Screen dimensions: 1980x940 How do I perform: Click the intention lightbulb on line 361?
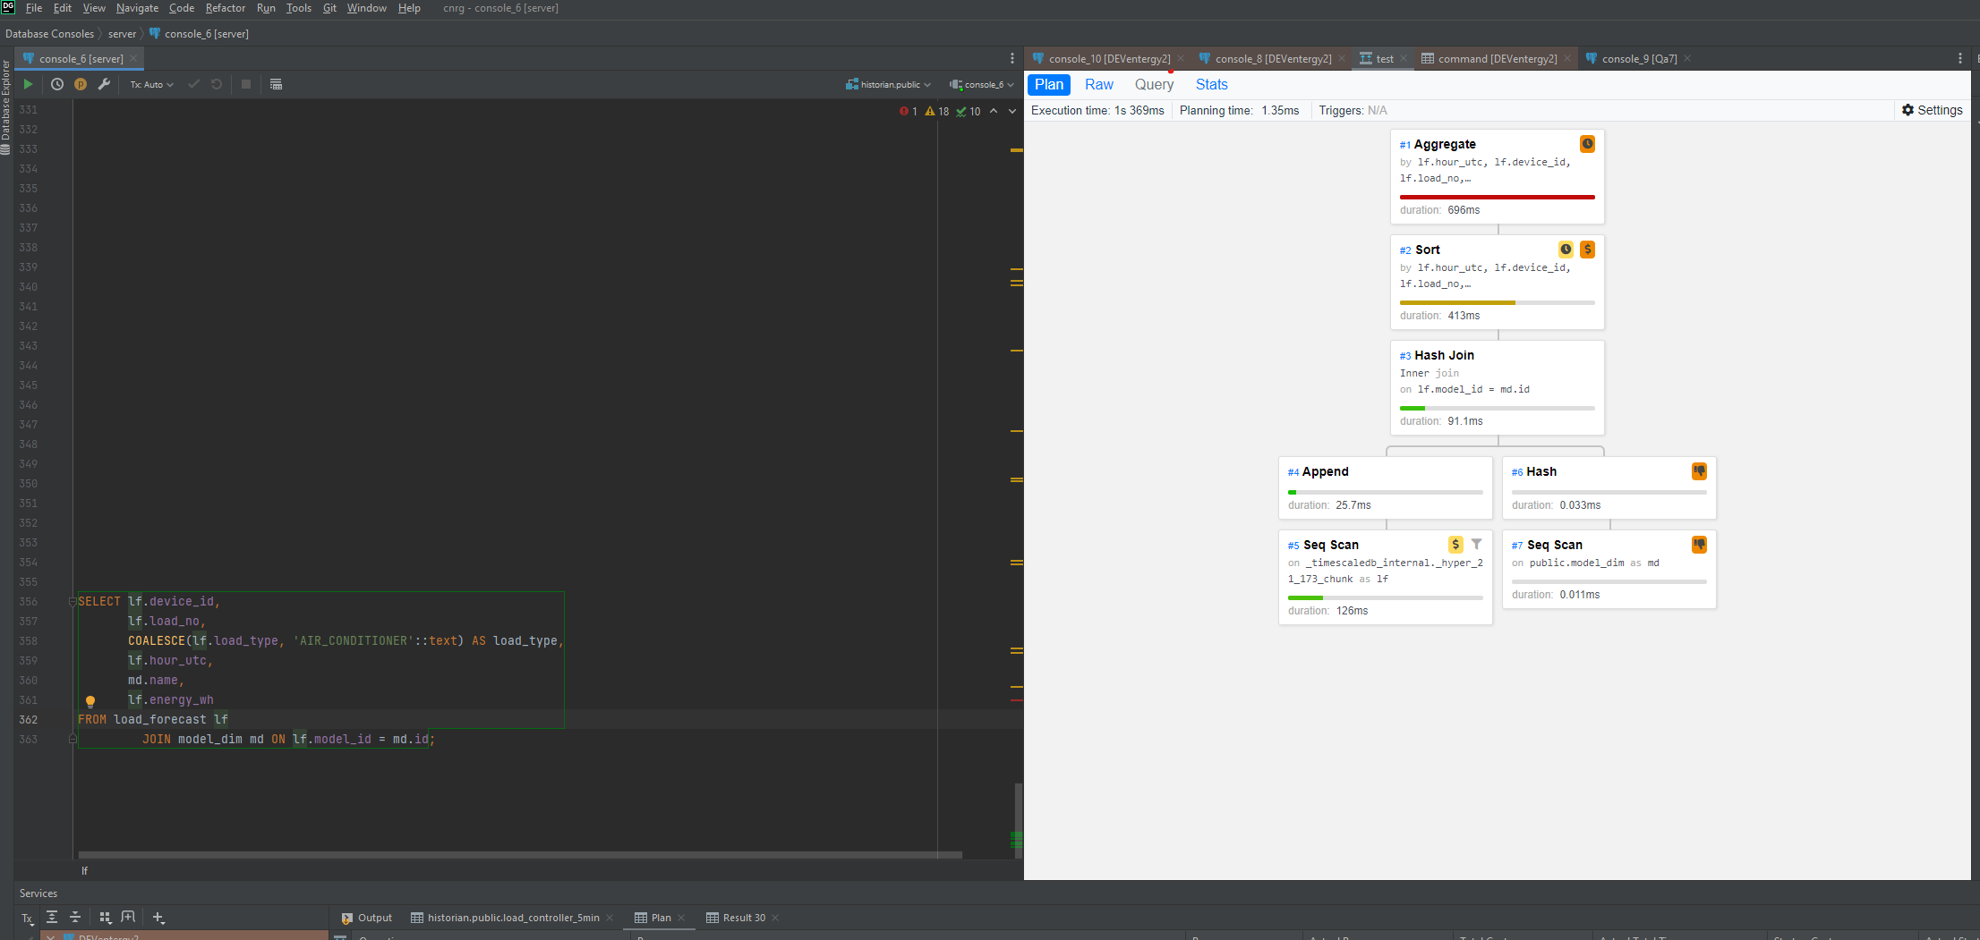click(90, 701)
